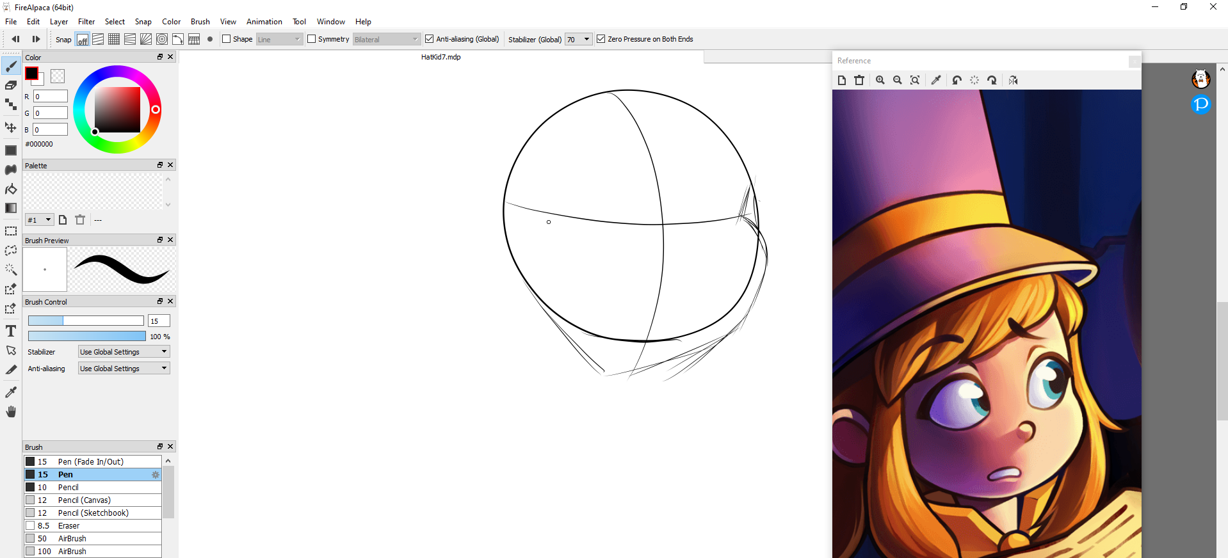
Task: Select the Magic Wand tool
Action: pos(11,269)
